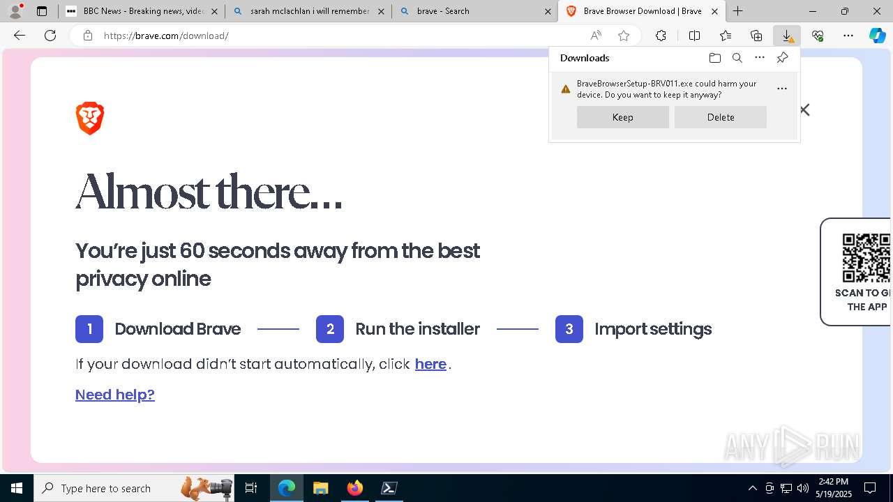Delete the BraveBrowserSetup download

(x=721, y=117)
